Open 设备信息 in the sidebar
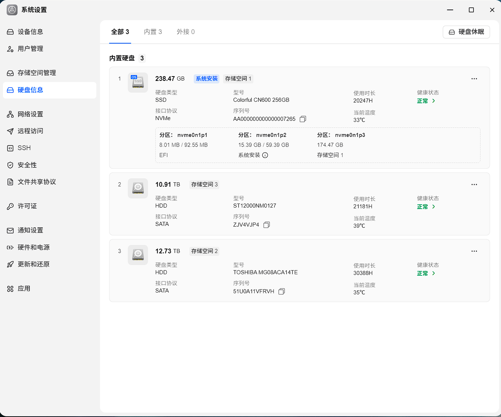Screen dimensions: 501x417 click(x=49, y=32)
